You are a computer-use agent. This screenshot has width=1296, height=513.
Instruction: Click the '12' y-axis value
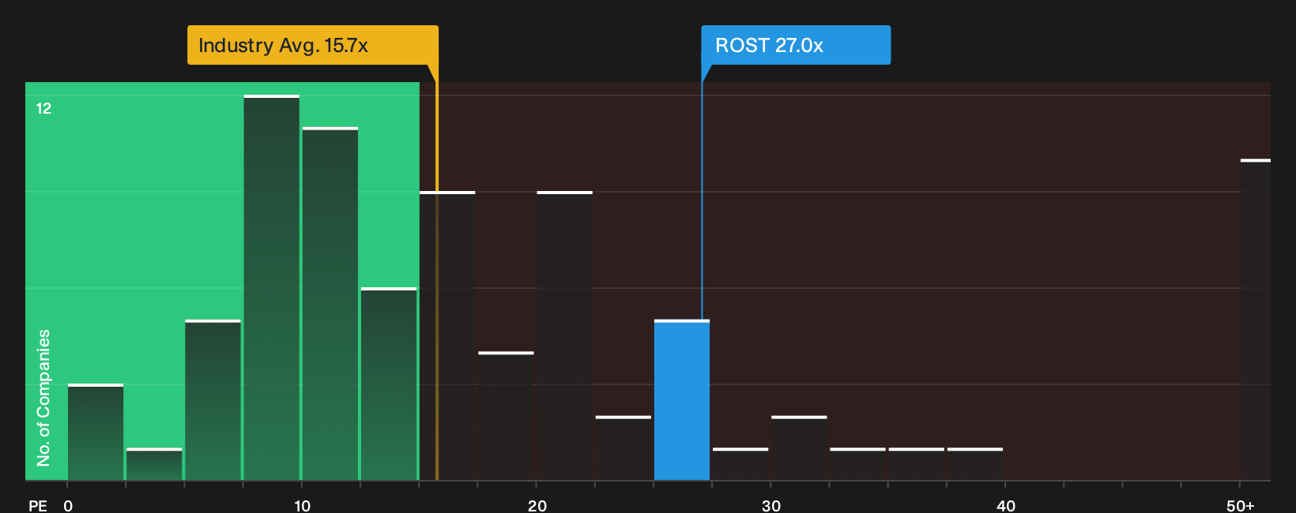point(43,108)
